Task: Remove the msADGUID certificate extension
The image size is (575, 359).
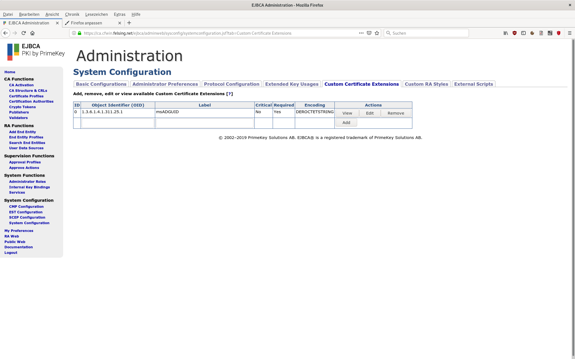Action: (x=396, y=113)
